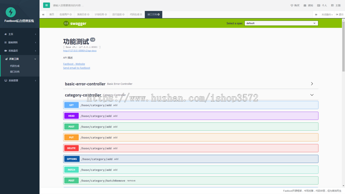The height and width of the screenshot is (194, 345).
Task: Click the 退出 logout button
Action: pyautogui.click(x=340, y=15)
